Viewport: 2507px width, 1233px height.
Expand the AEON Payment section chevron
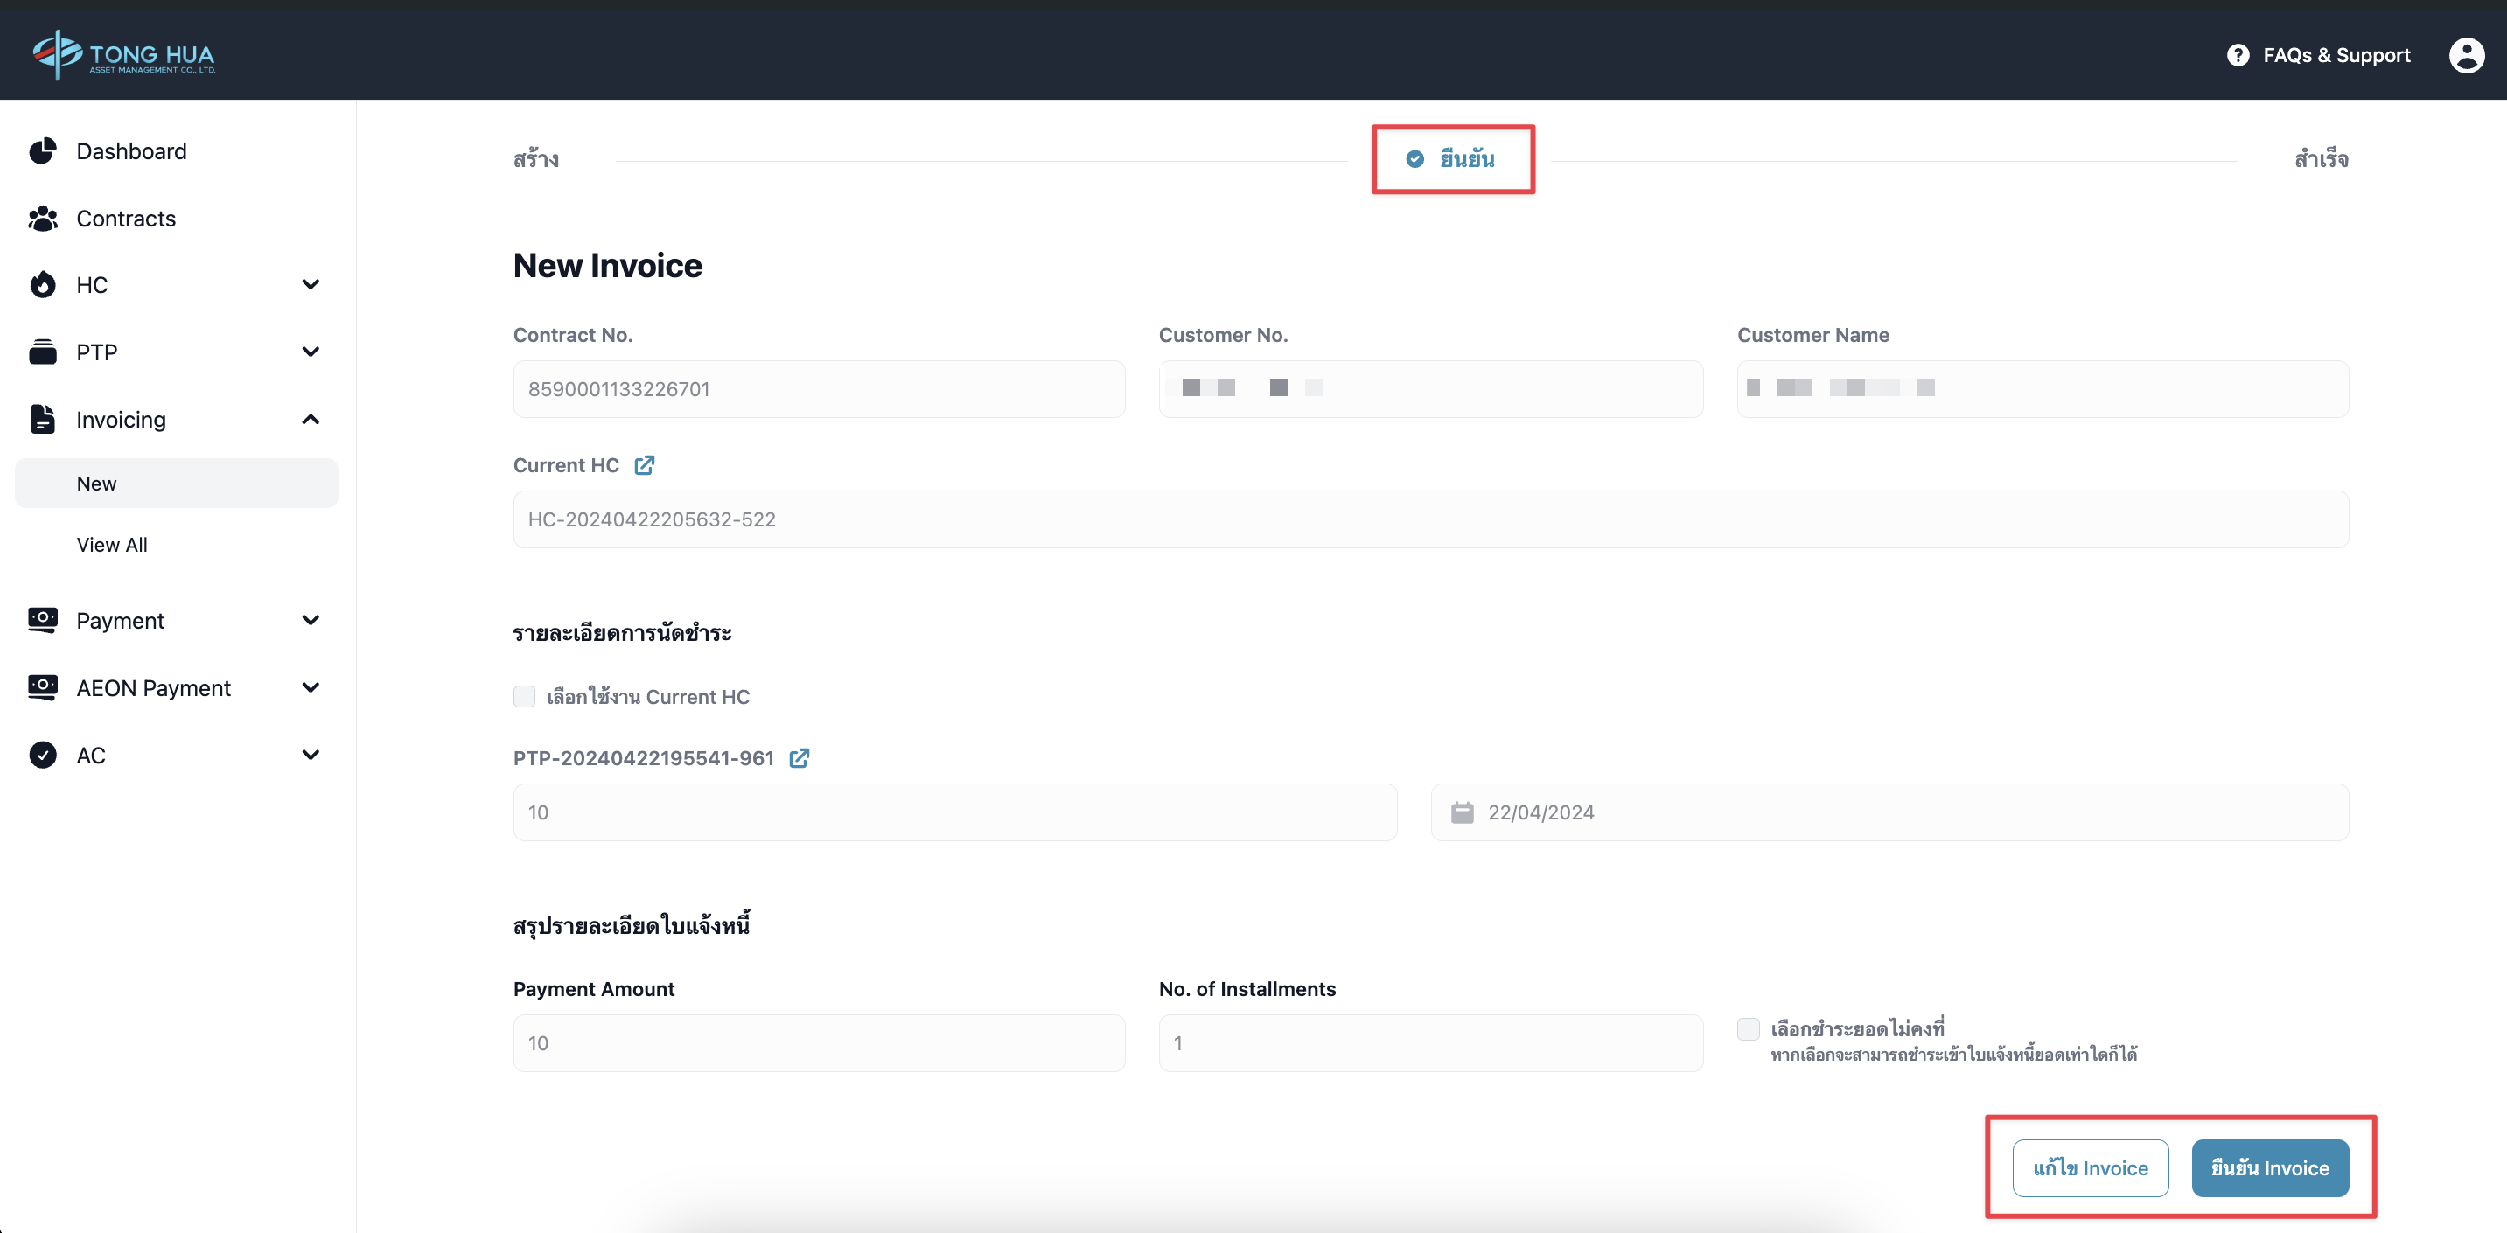coord(311,688)
